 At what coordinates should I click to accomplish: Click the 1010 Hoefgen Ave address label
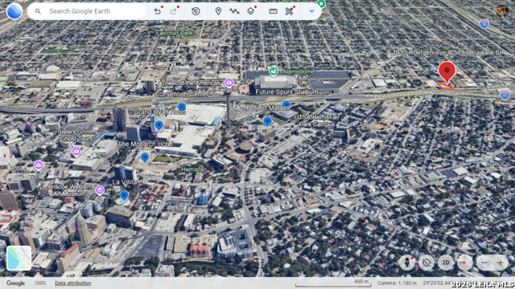pyautogui.click(x=447, y=53)
